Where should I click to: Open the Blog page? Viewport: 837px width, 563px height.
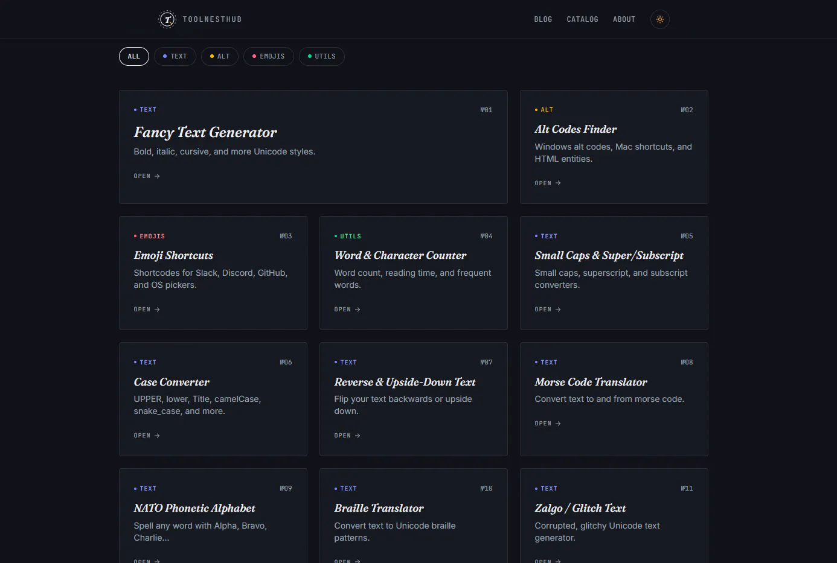(543, 19)
